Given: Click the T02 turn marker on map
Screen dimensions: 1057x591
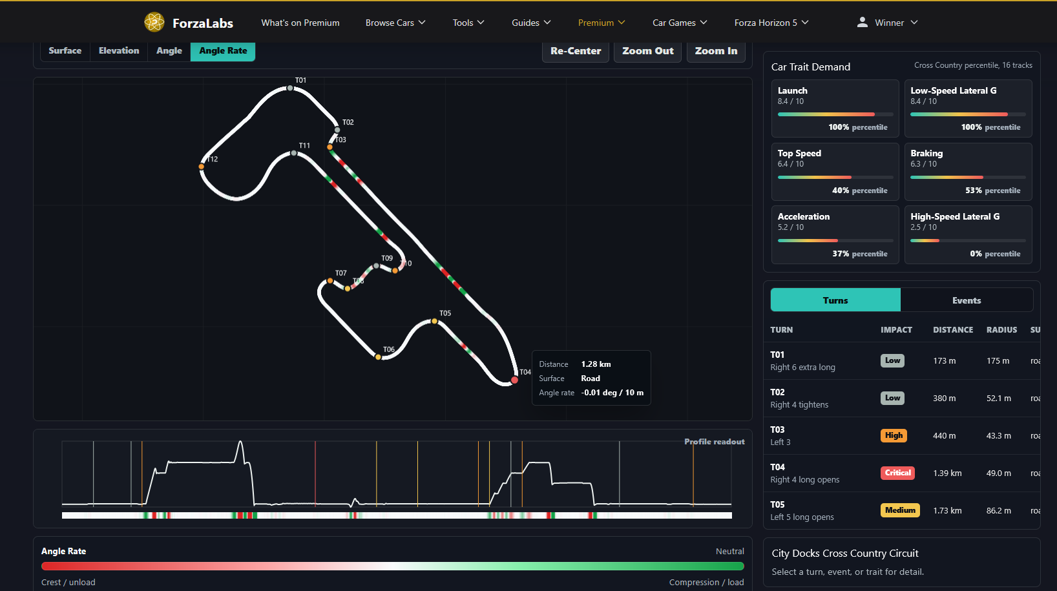Looking at the screenshot, I should point(337,130).
